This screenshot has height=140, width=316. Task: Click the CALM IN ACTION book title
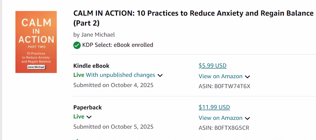click(x=193, y=18)
